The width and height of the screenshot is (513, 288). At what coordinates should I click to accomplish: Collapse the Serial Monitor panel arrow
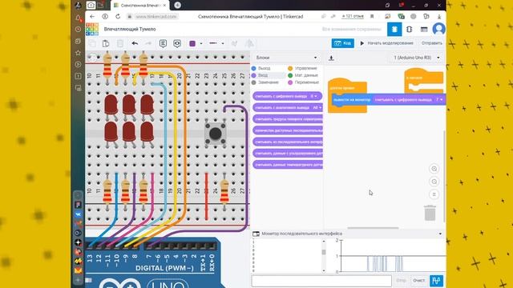tap(440, 234)
